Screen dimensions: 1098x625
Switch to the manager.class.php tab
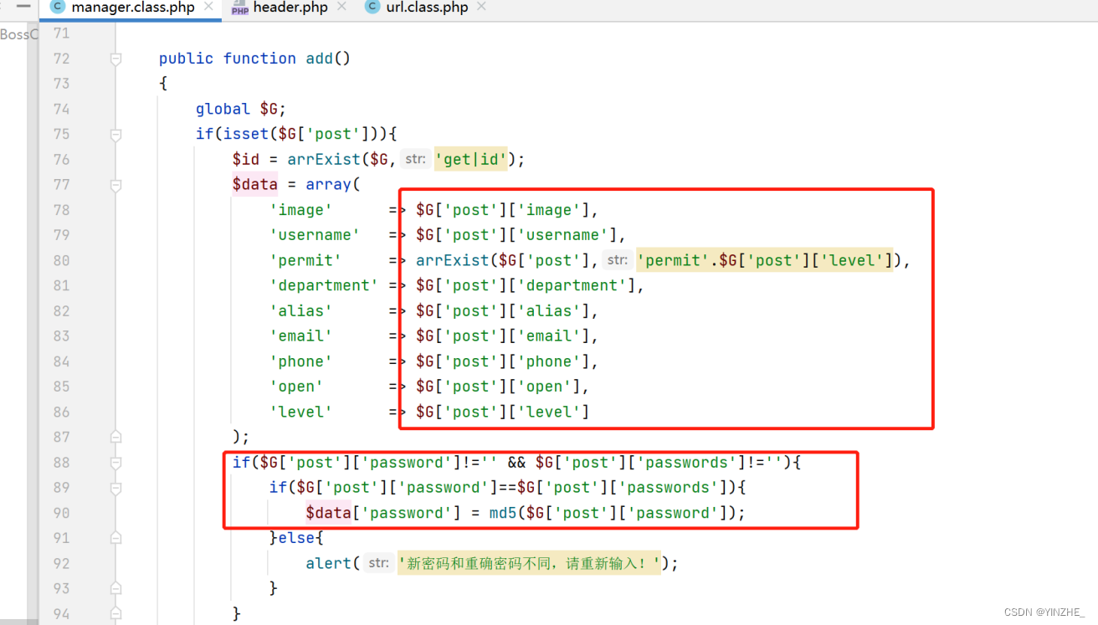pyautogui.click(x=132, y=8)
